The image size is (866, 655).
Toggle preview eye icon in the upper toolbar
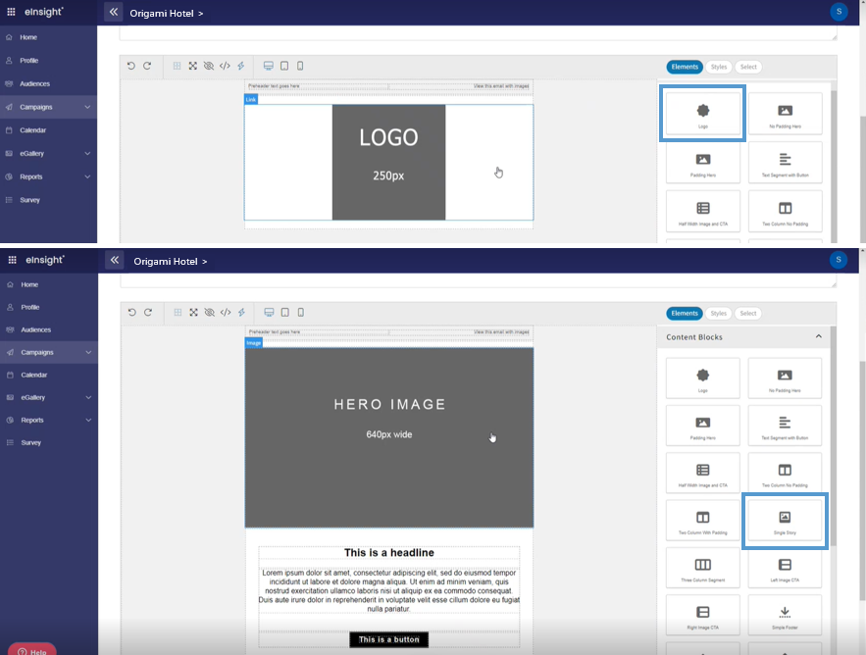[x=209, y=66]
